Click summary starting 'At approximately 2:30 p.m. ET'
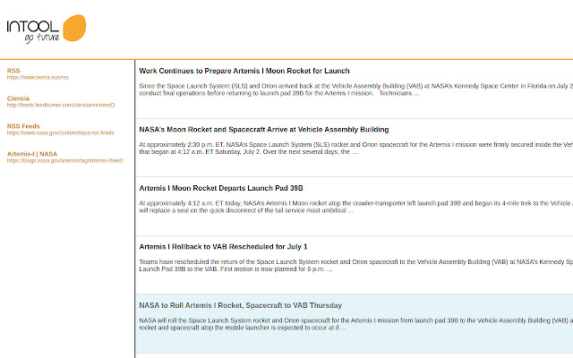Viewport: 573px width, 358px height. pos(356,149)
